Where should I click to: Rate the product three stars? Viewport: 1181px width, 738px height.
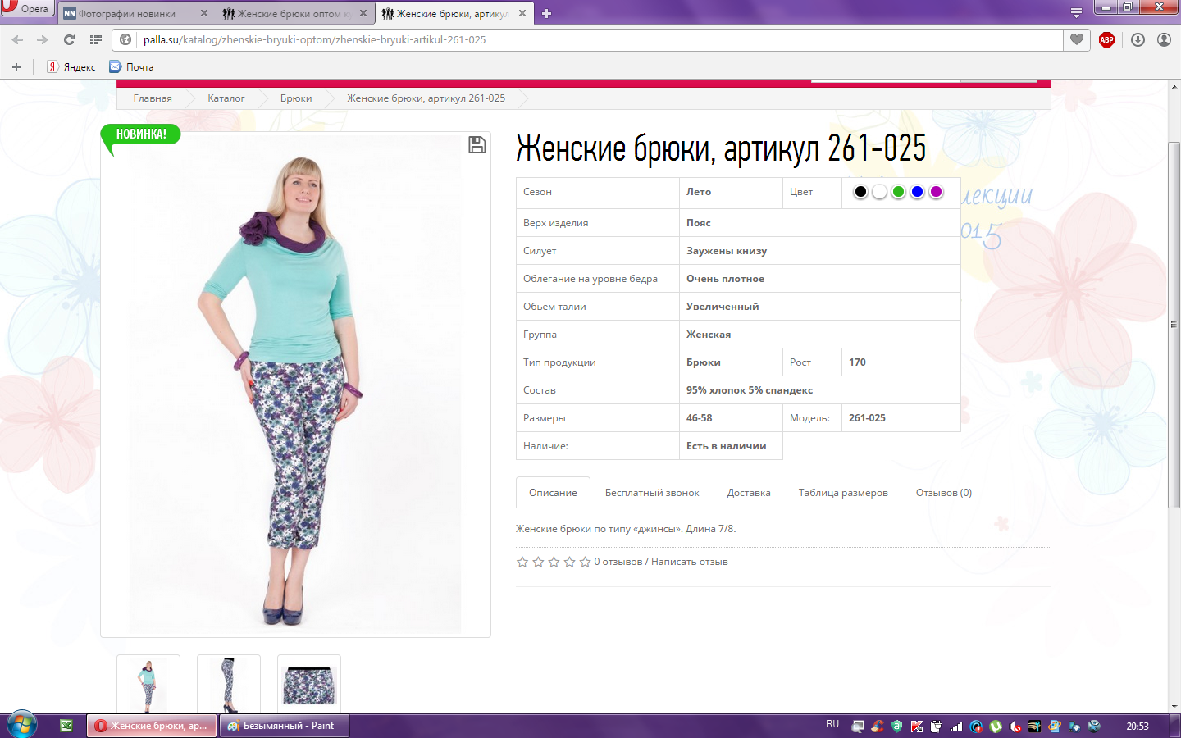point(554,562)
